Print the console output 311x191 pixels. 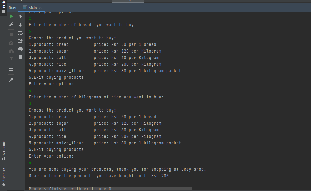(x=21, y=49)
